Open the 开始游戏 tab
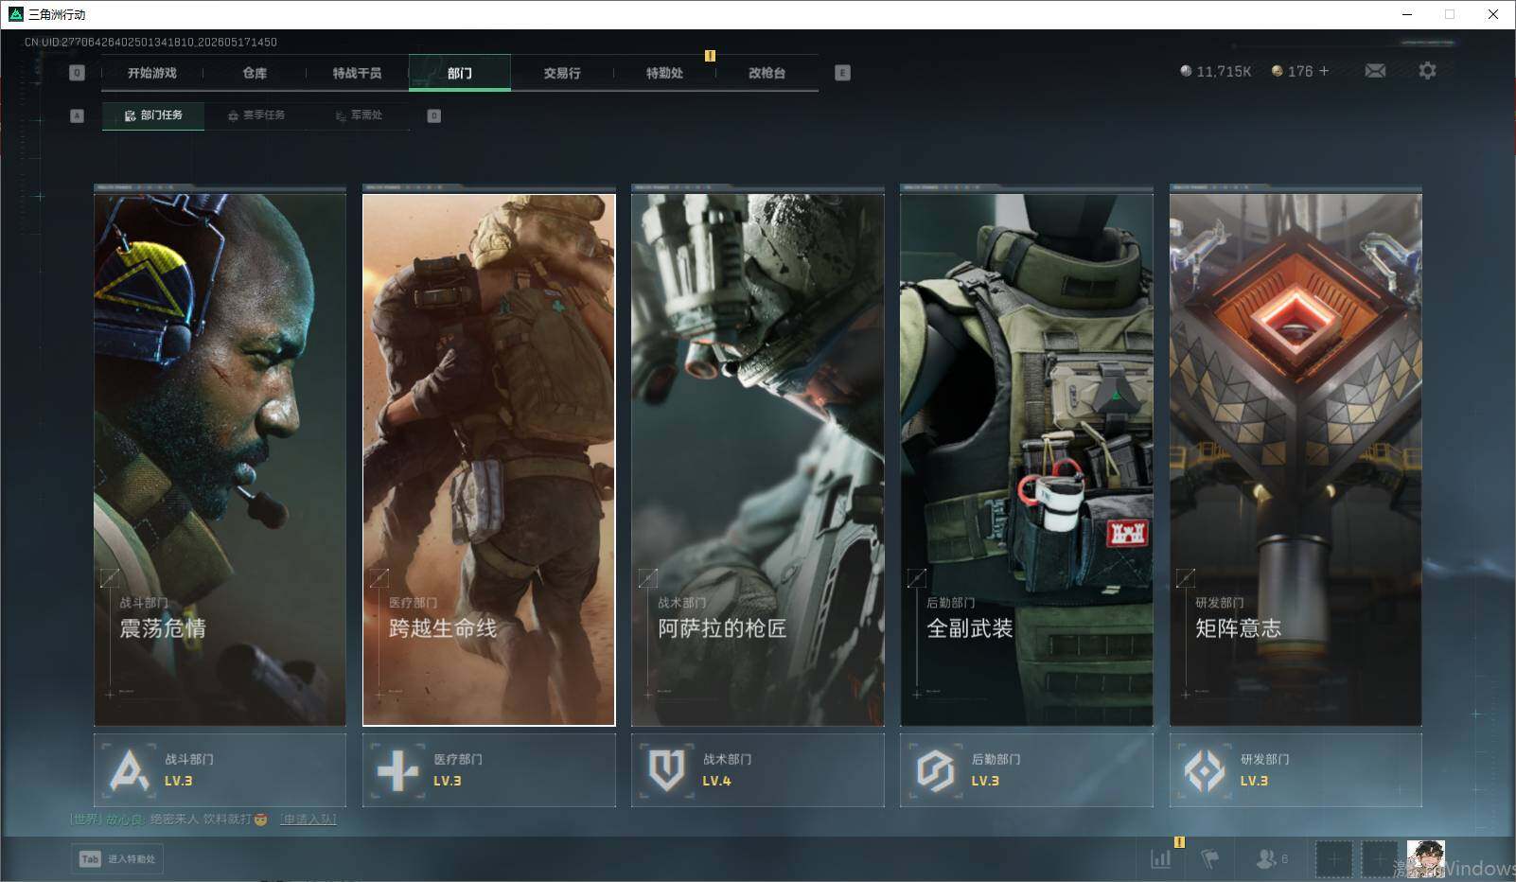The image size is (1516, 882). click(x=151, y=73)
